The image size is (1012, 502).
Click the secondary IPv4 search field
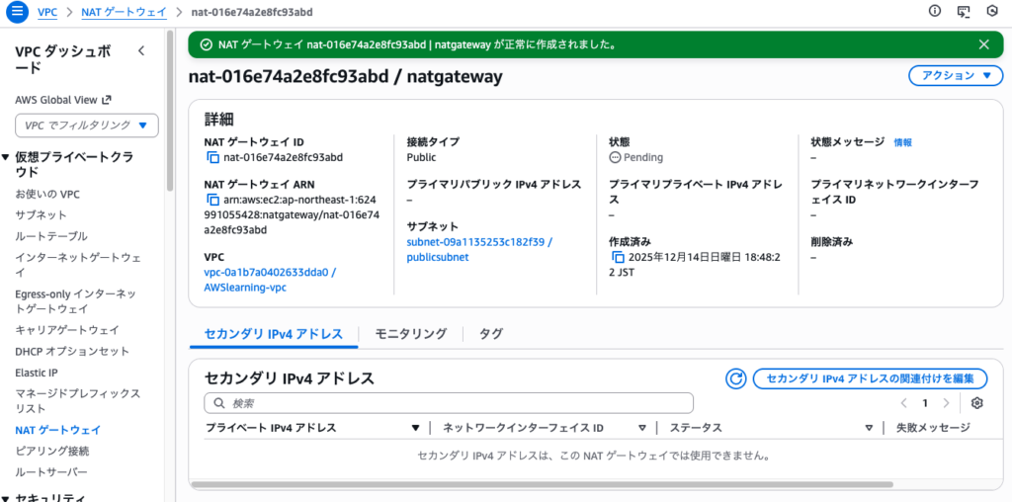[x=450, y=403]
